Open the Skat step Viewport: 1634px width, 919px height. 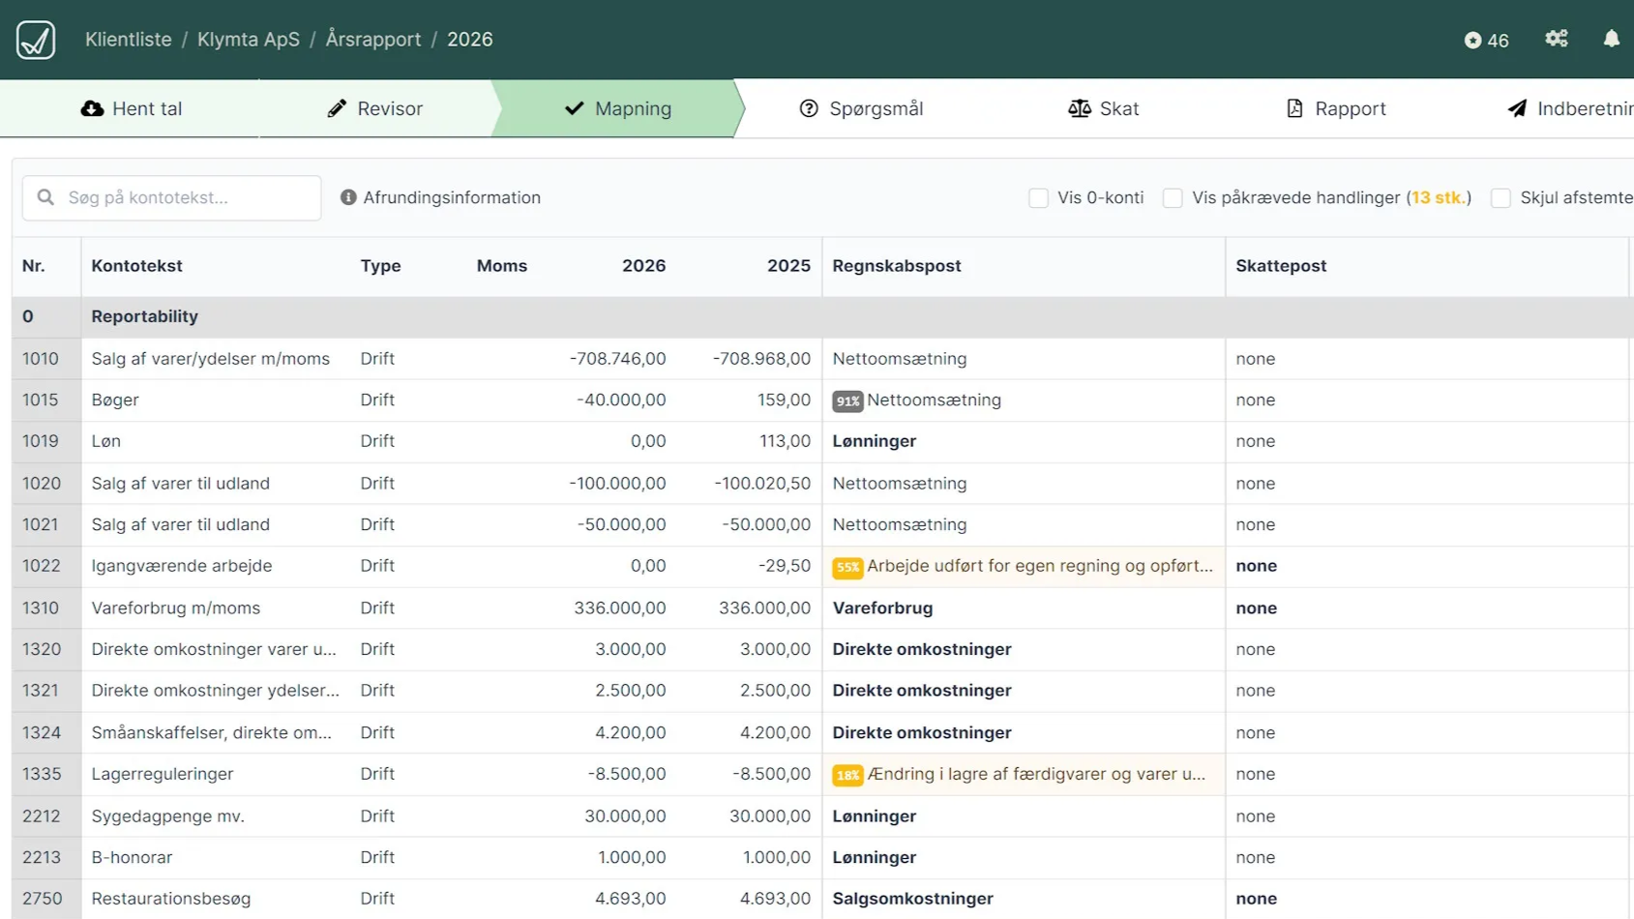(1103, 108)
